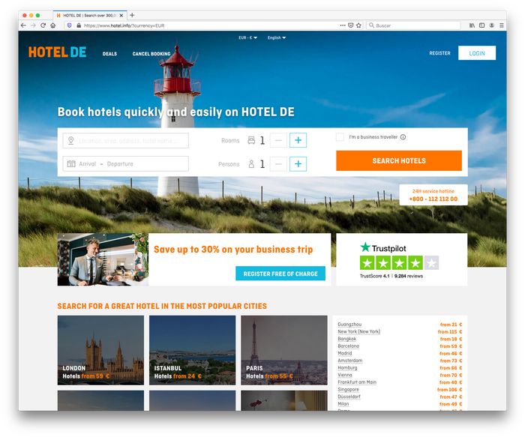525x437 pixels.
Task: Open the Deals menu item
Action: click(x=109, y=54)
